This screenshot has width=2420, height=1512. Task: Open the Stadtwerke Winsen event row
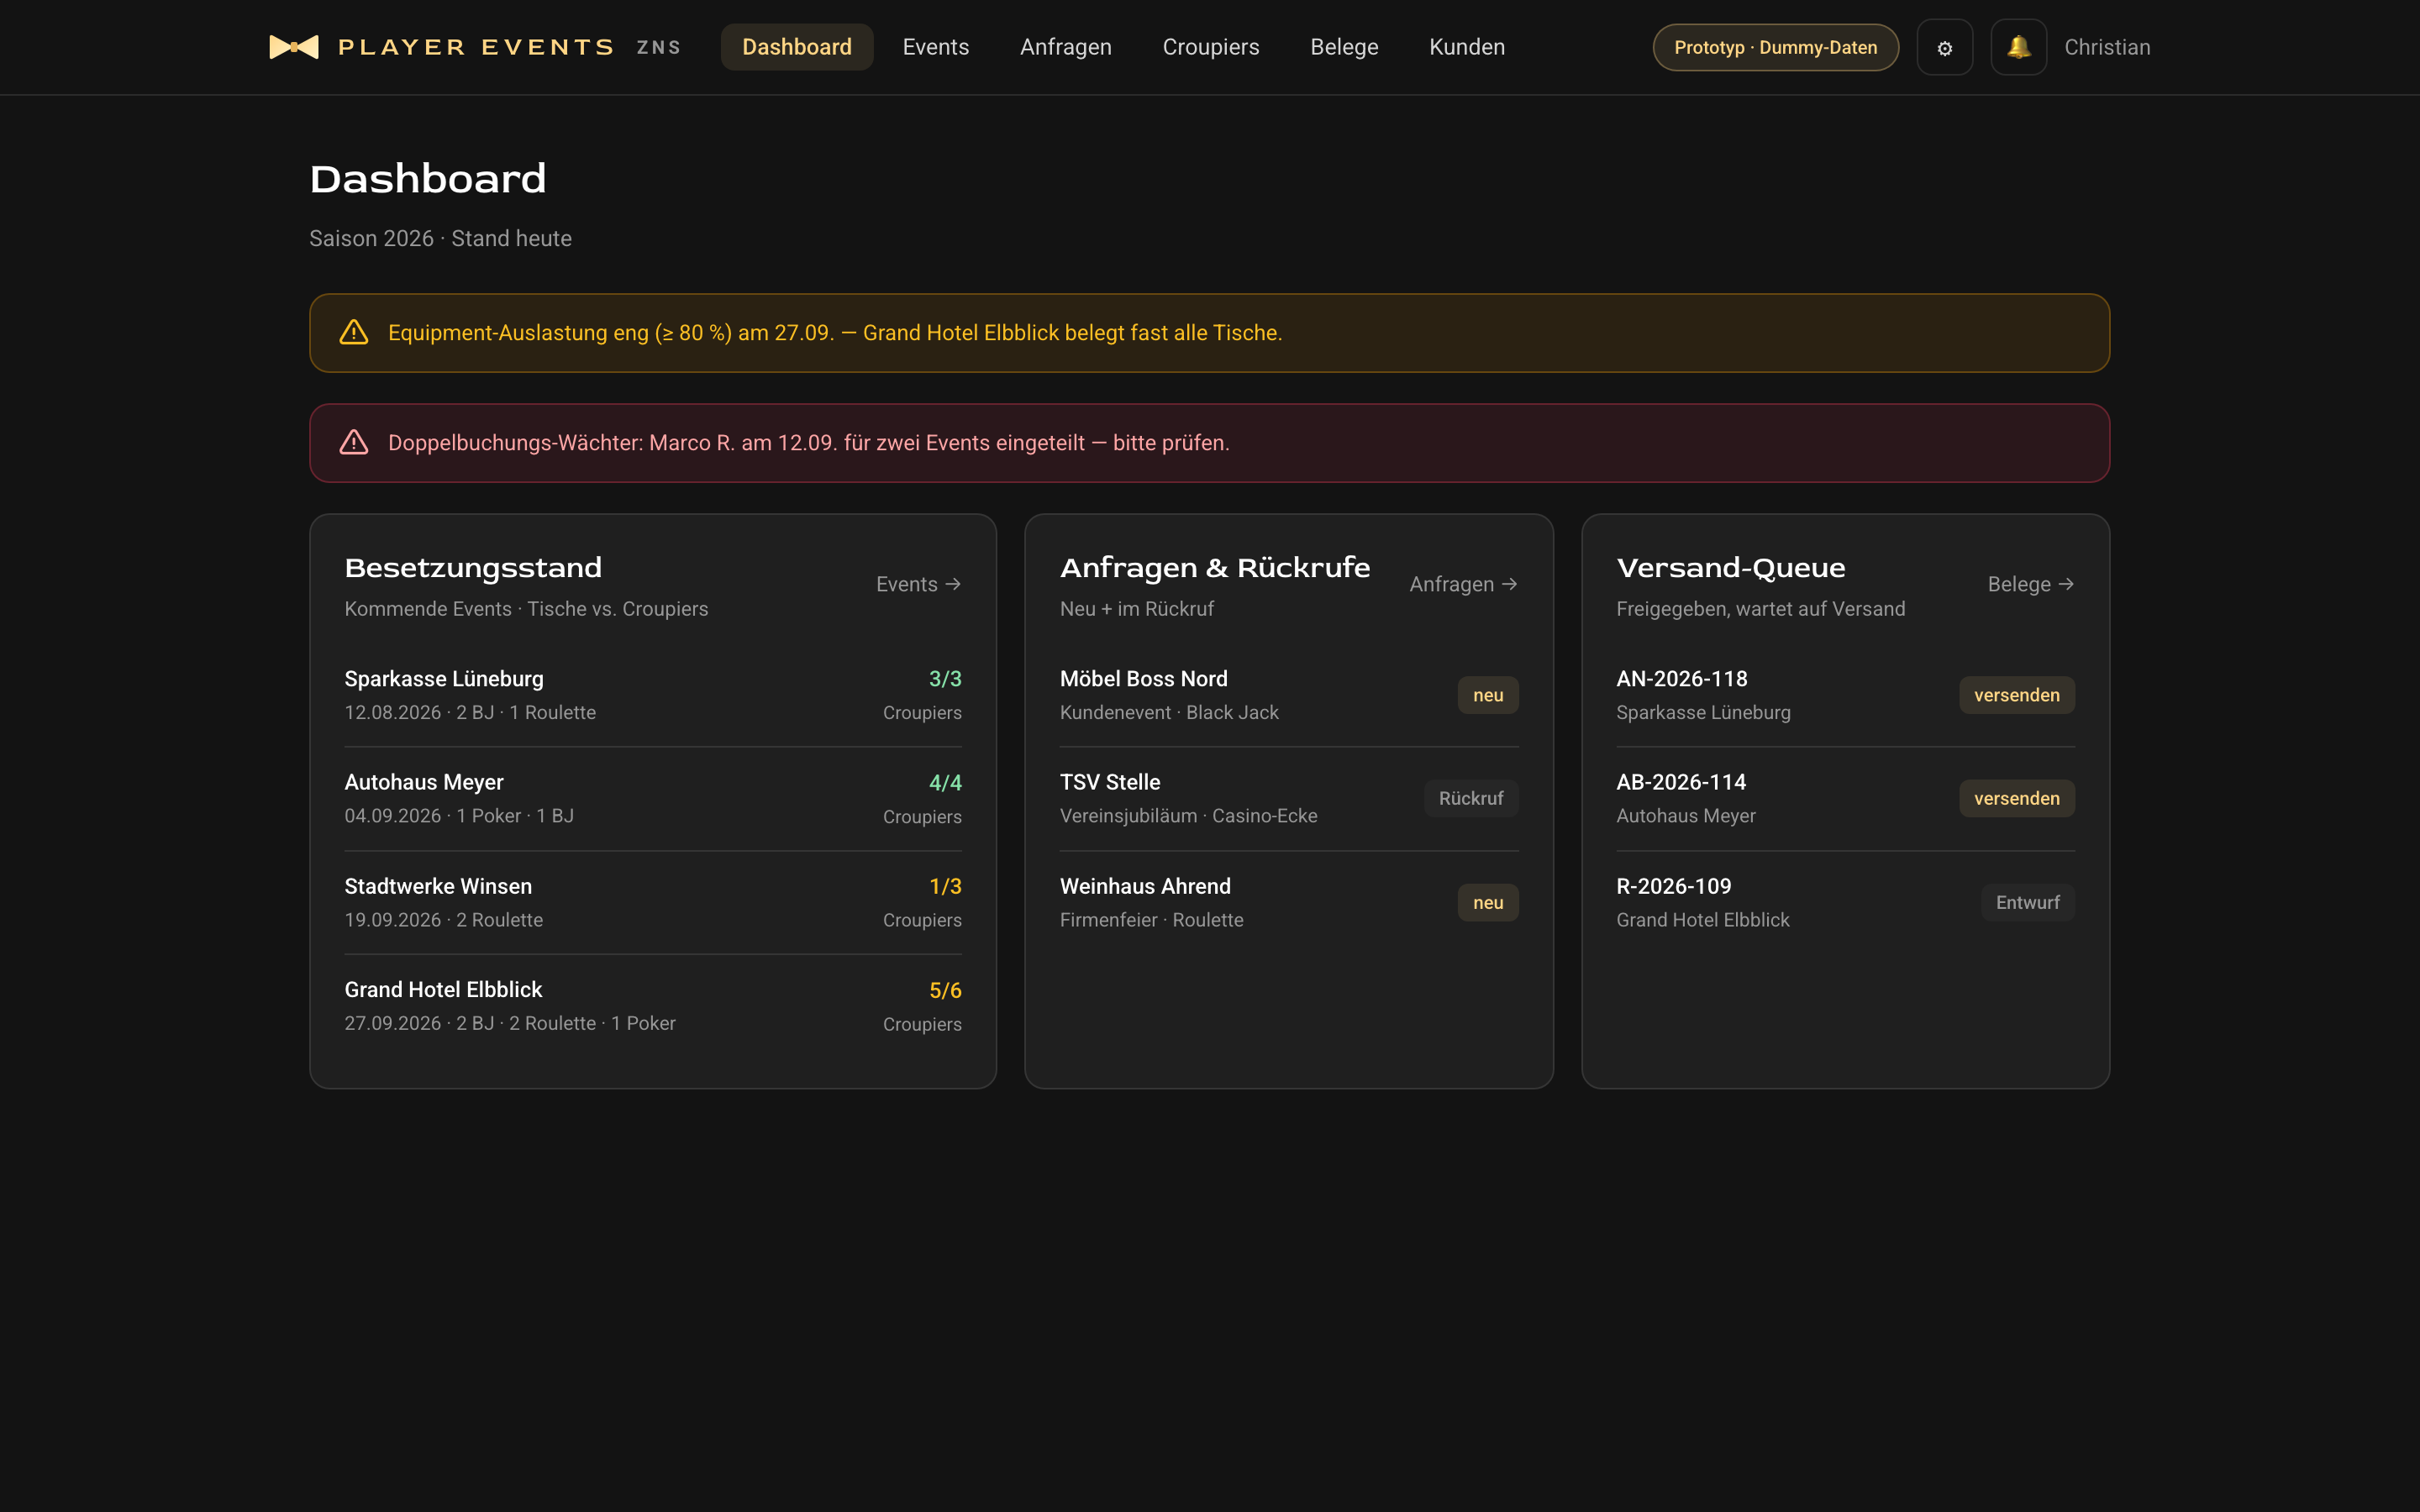[x=652, y=902]
